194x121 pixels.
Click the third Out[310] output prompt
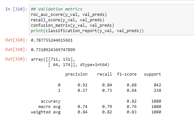click(16, 59)
